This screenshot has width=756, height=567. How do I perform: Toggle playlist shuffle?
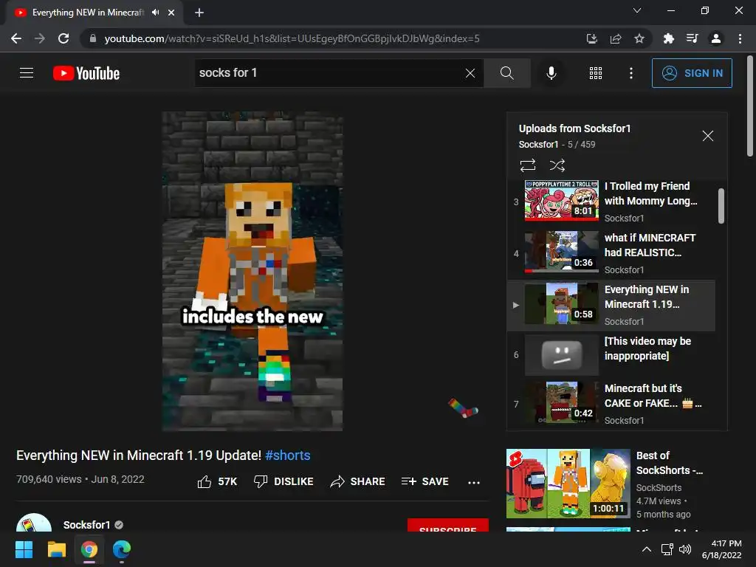tap(557, 165)
